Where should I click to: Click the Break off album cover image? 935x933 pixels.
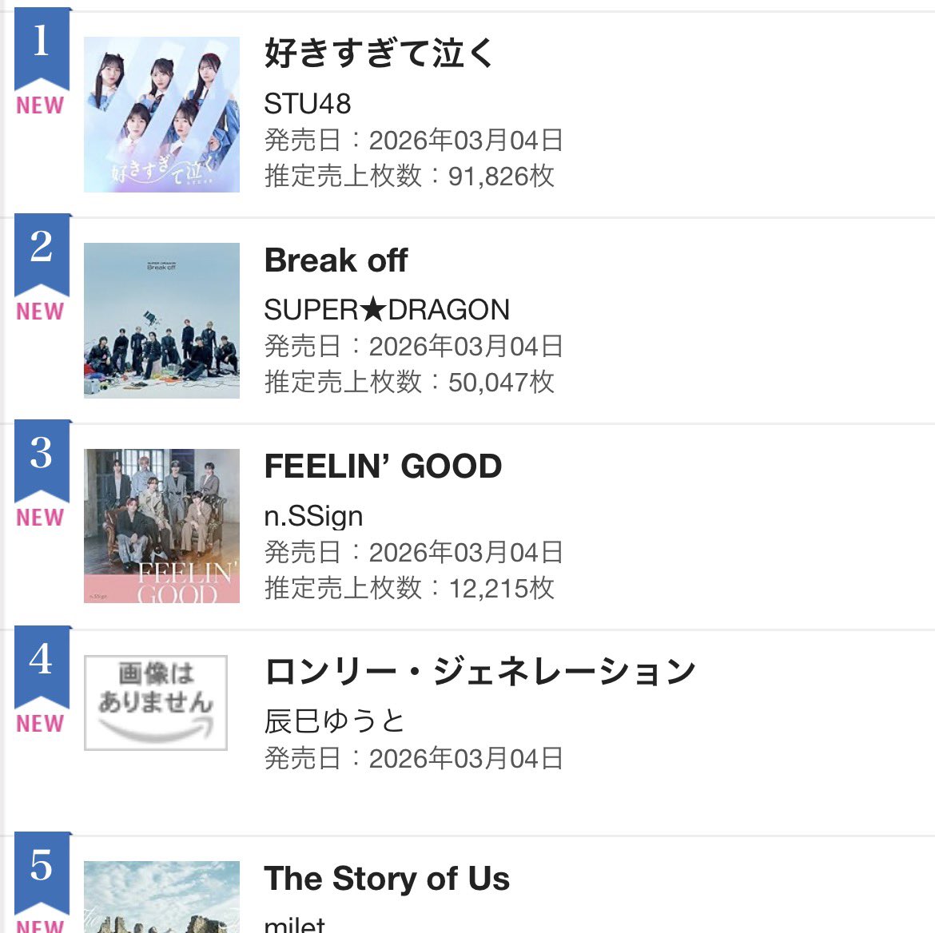point(161,320)
